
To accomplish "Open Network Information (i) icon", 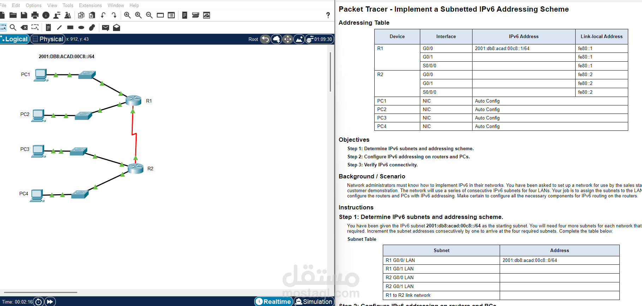I will (46, 15).
